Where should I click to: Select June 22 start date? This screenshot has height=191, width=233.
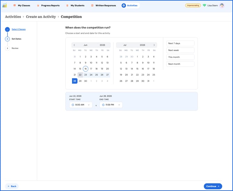pyautogui.click(x=80, y=75)
